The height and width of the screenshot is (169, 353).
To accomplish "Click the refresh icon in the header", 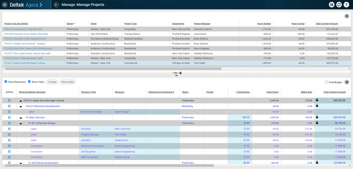I will 339,5.
